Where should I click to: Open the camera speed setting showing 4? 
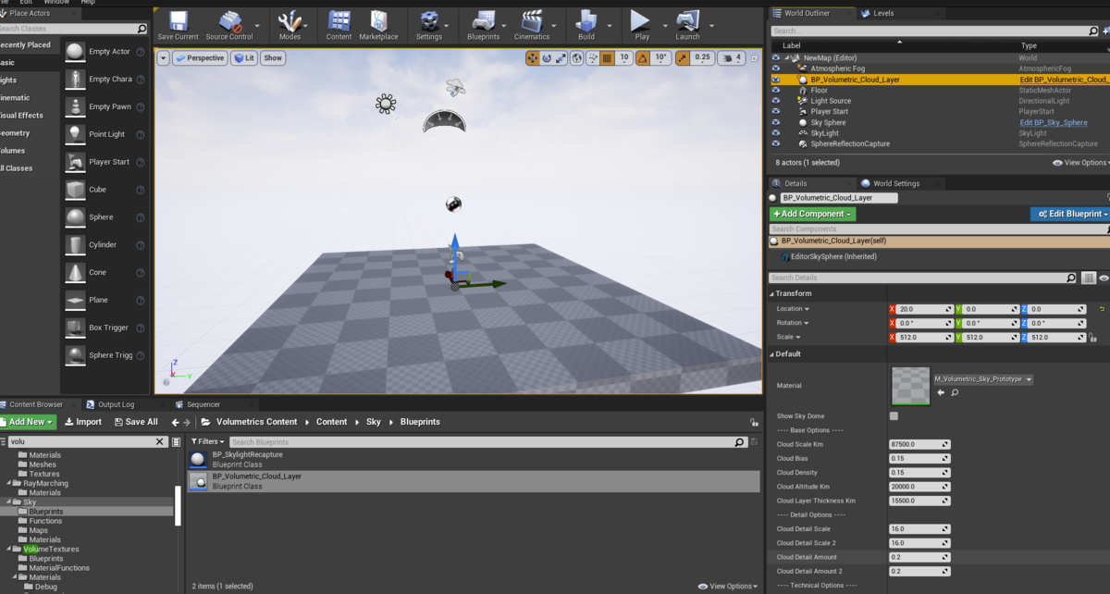pyautogui.click(x=732, y=58)
